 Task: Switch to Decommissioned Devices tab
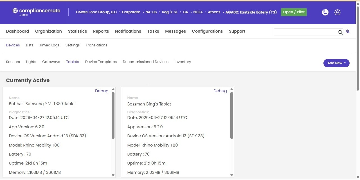click(146, 62)
